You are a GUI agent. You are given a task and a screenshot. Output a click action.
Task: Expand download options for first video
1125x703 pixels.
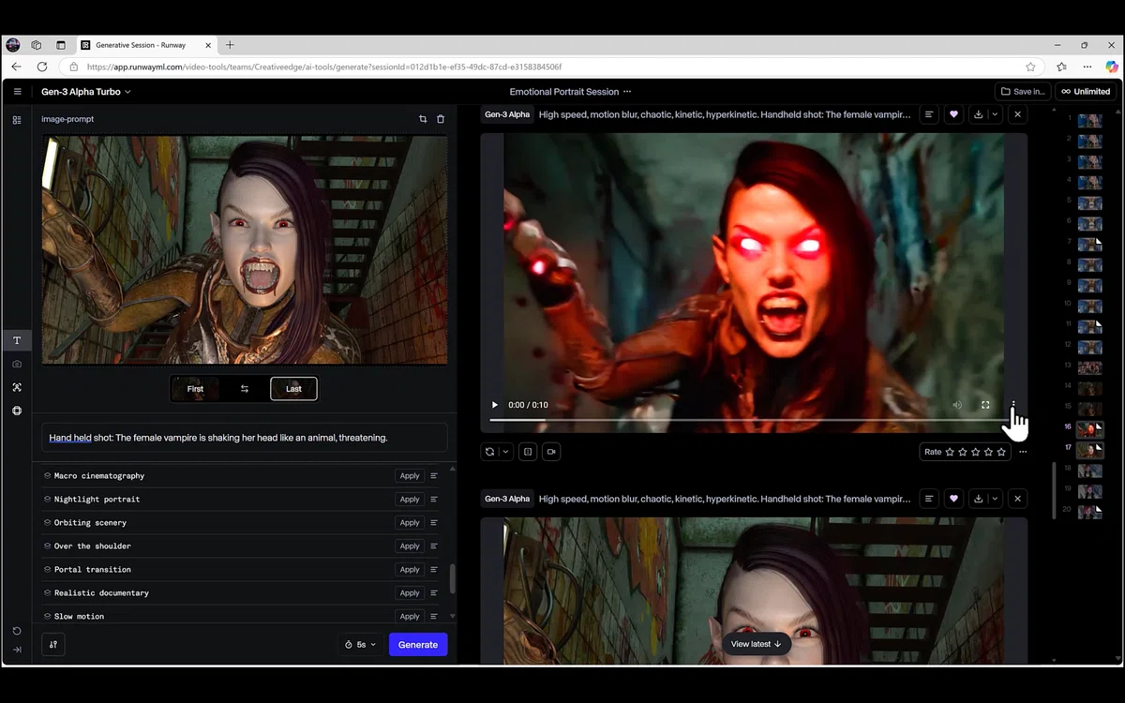995,114
